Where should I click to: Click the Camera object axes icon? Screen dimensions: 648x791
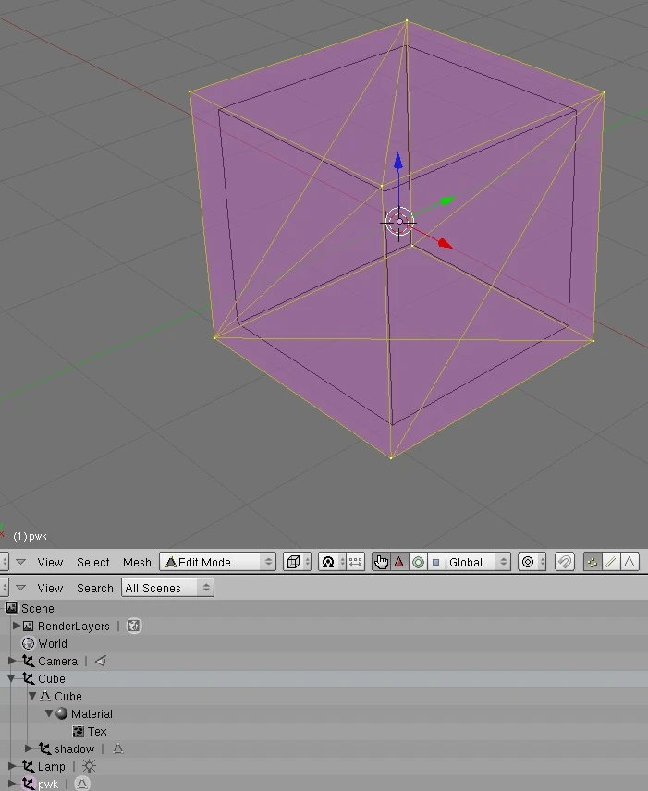29,661
